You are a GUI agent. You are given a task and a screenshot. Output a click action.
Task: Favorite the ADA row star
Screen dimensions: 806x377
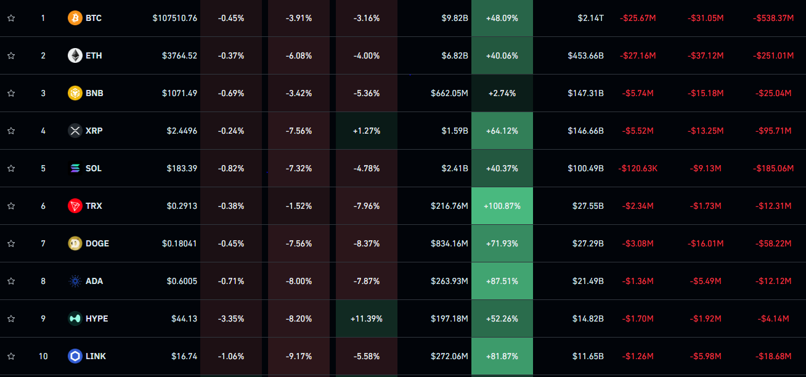click(x=11, y=281)
